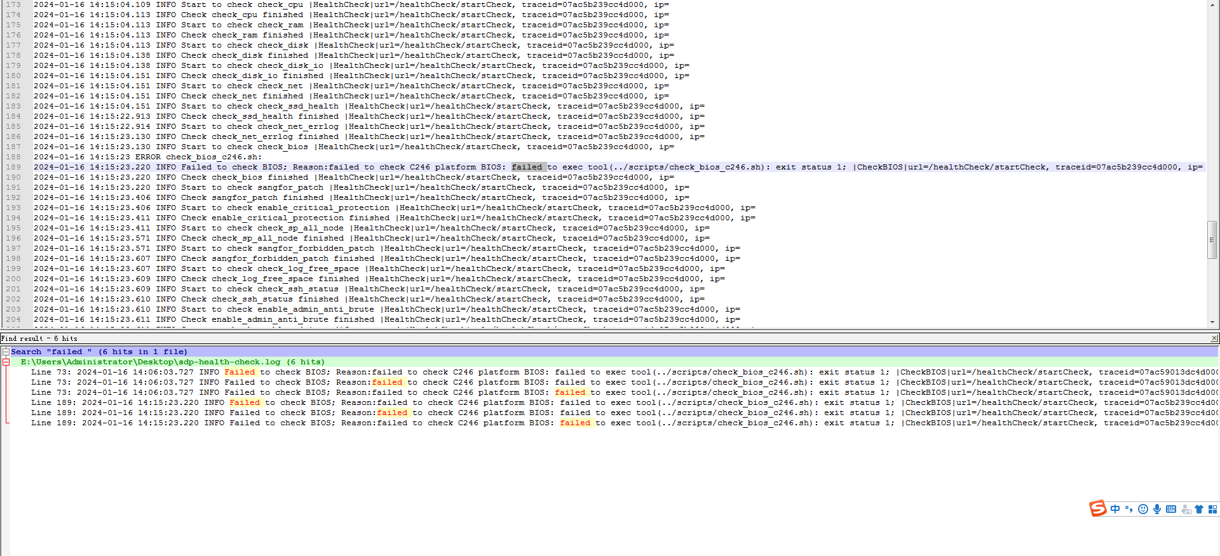Collapse the Search "failed" results node
This screenshot has height=556, width=1220.
6,352
